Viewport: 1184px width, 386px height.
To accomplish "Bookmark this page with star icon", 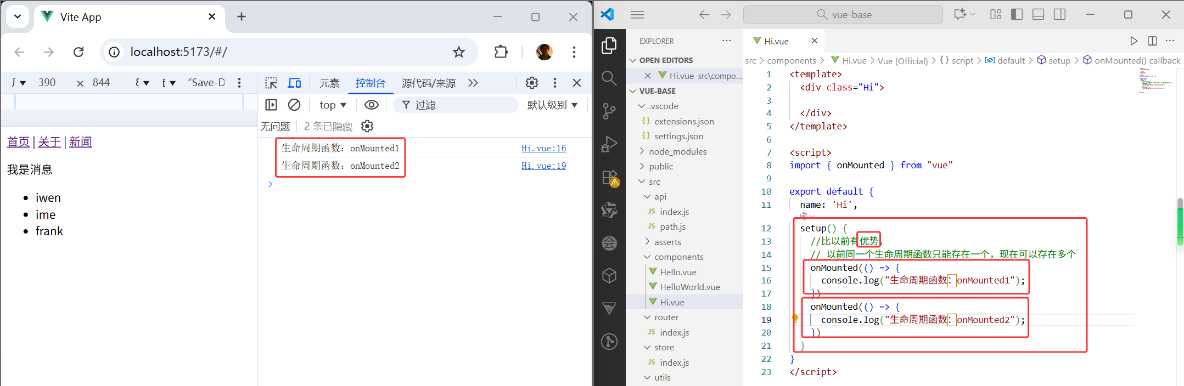I will 459,52.
